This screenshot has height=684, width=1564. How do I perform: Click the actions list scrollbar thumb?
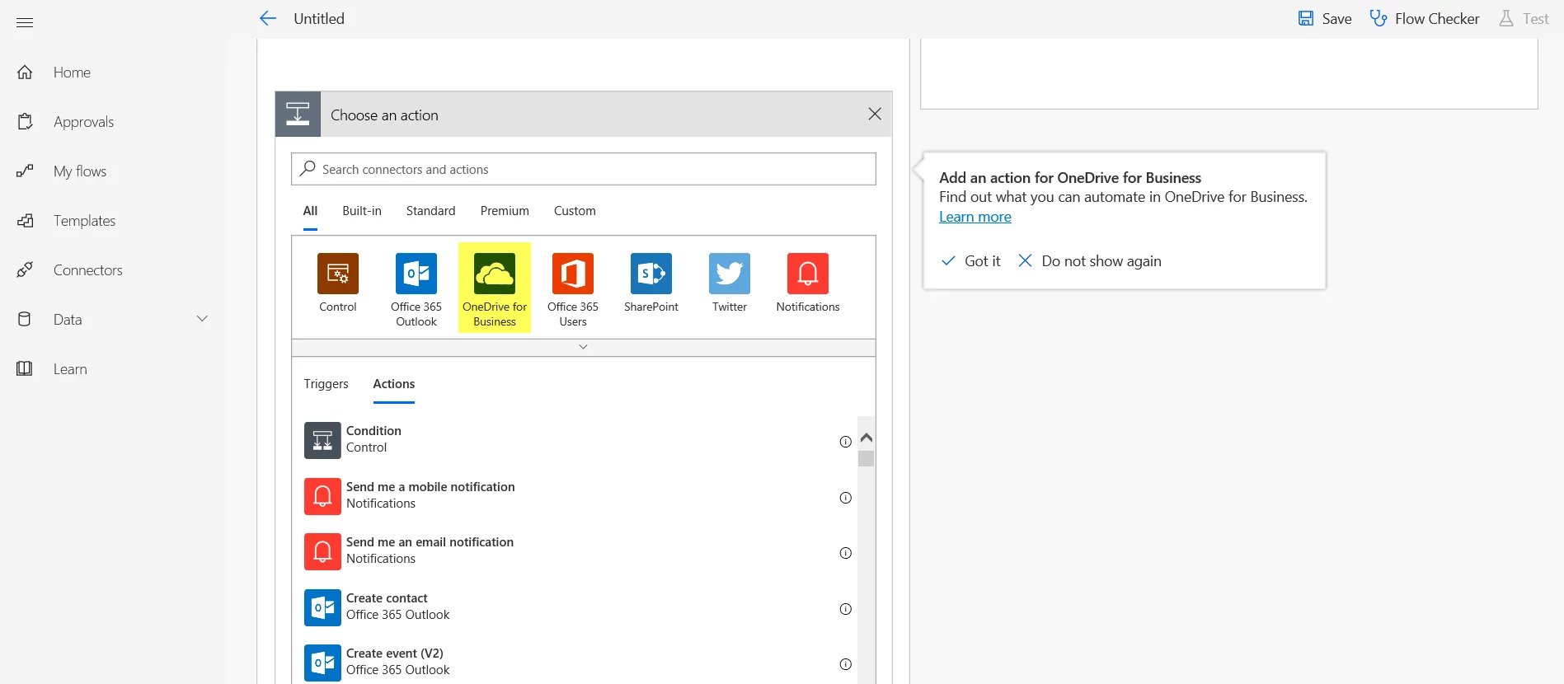coord(866,459)
